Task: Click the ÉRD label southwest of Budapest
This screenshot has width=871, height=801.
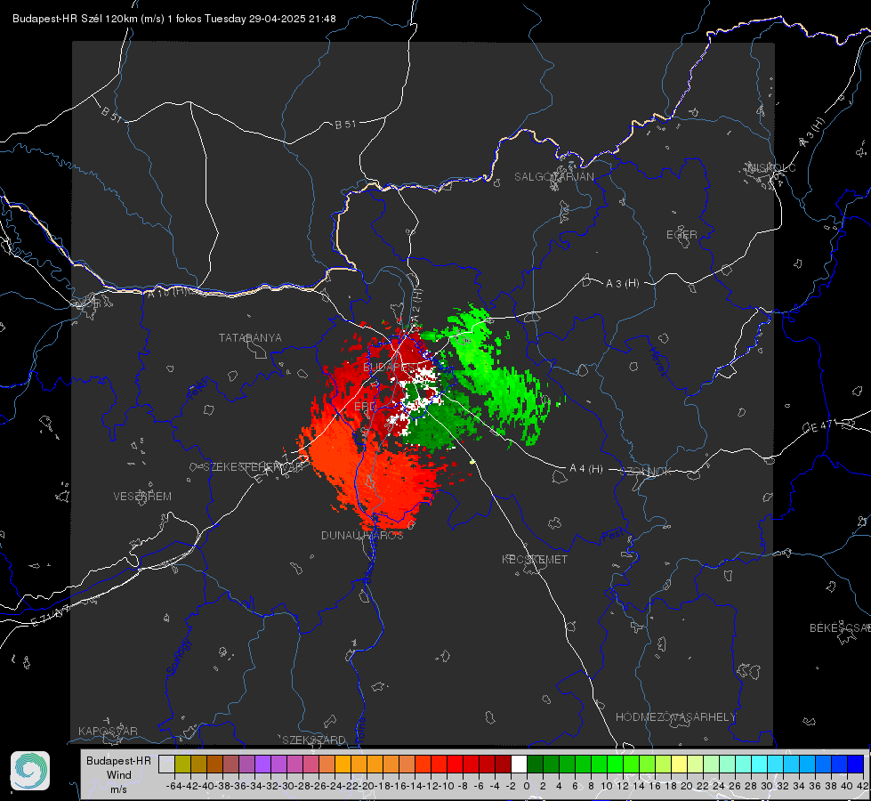Action: (365, 407)
